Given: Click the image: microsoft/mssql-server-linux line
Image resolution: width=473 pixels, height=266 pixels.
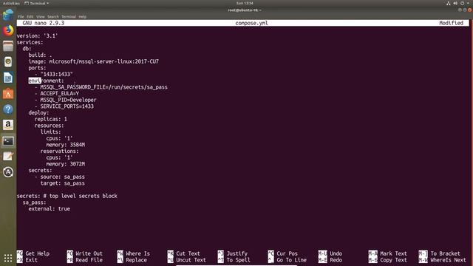Looking at the screenshot, I should [94, 61].
